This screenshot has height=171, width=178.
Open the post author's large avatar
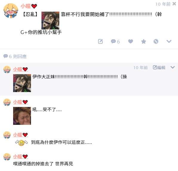pyautogui.click(x=11, y=11)
